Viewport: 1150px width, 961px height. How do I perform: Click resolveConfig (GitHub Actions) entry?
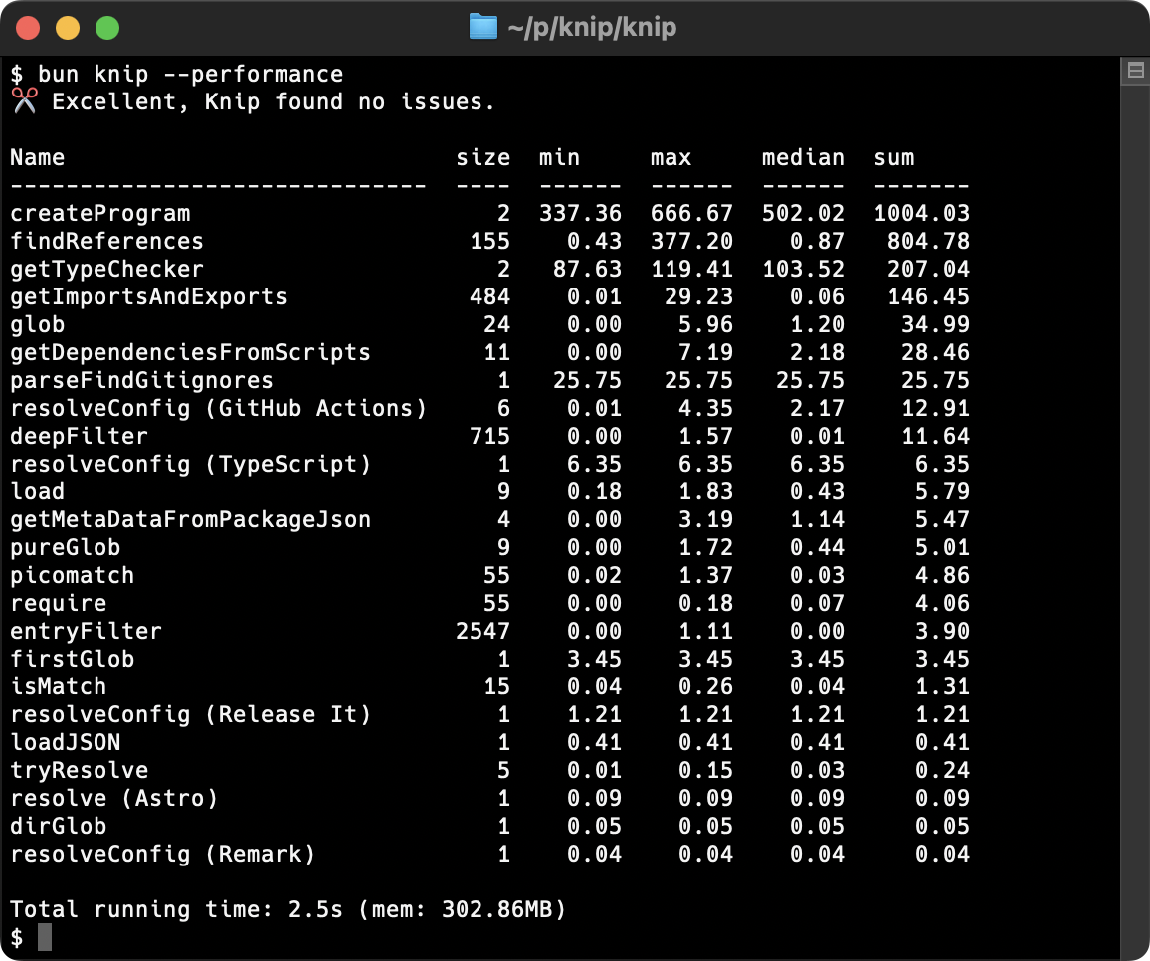pos(218,408)
